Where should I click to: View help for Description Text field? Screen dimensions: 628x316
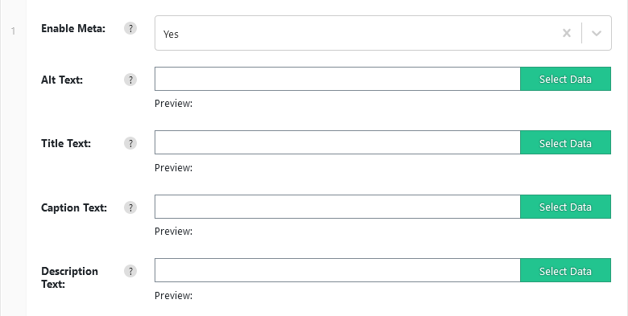(130, 271)
